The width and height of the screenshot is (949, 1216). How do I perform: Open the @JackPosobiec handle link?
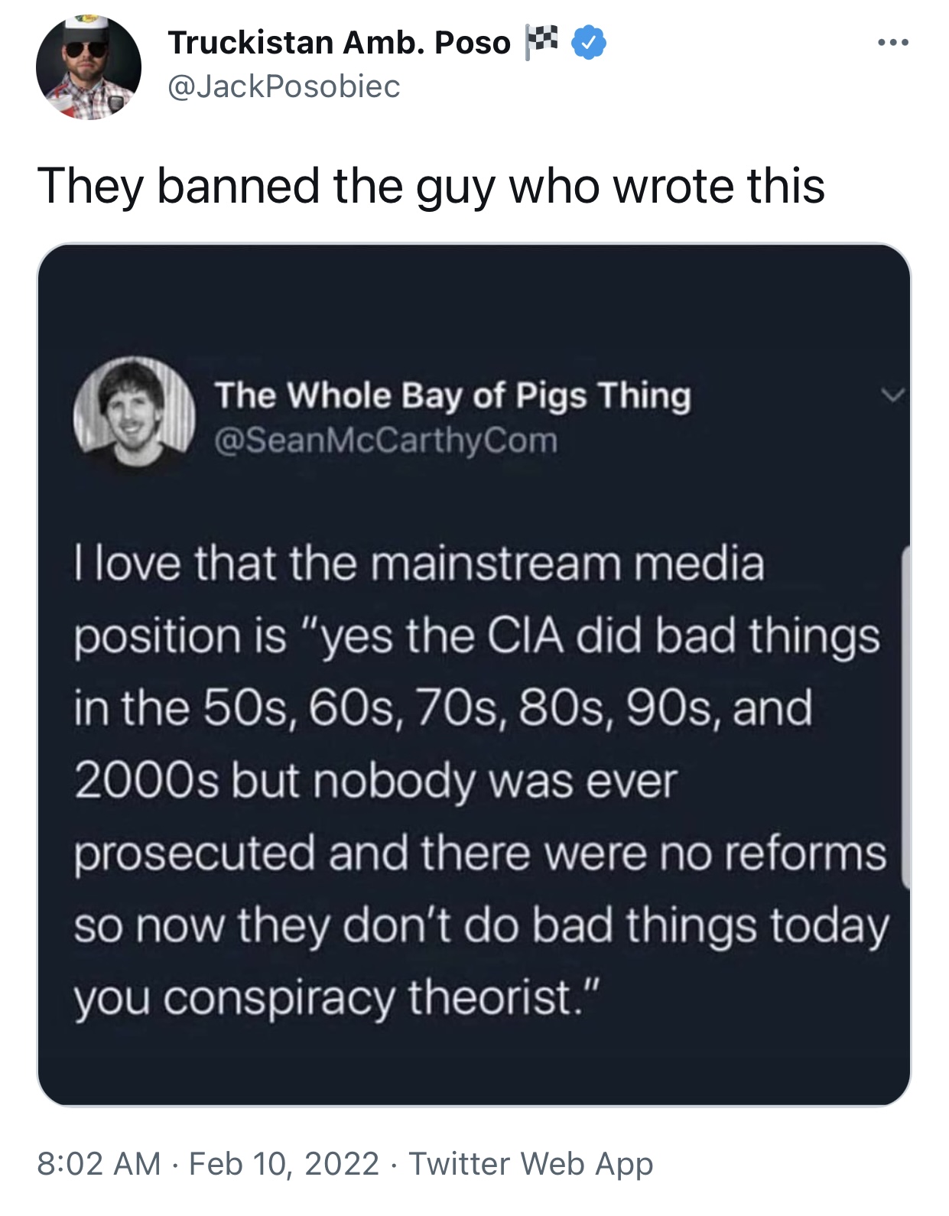(x=284, y=86)
